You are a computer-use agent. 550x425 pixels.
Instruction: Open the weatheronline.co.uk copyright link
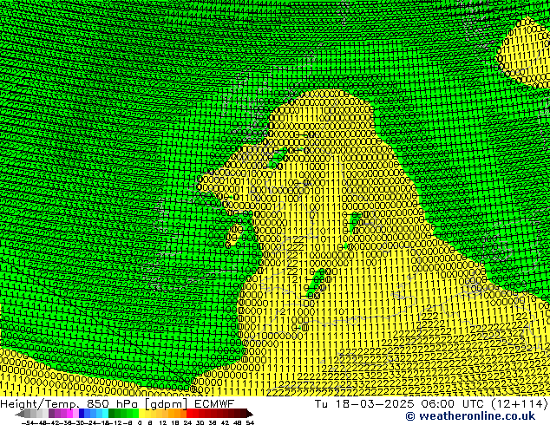coord(470,416)
